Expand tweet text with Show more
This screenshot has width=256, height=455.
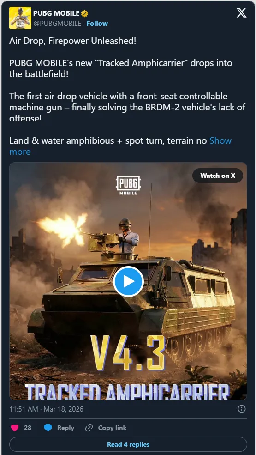pos(120,146)
